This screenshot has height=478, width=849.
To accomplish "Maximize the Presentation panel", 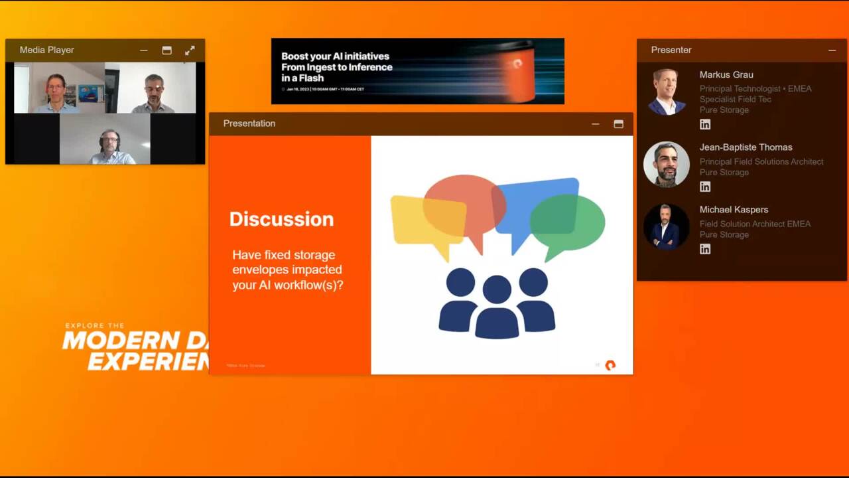I will [618, 124].
